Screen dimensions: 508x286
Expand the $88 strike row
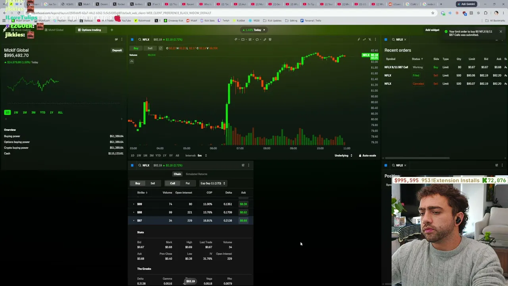coord(134,212)
